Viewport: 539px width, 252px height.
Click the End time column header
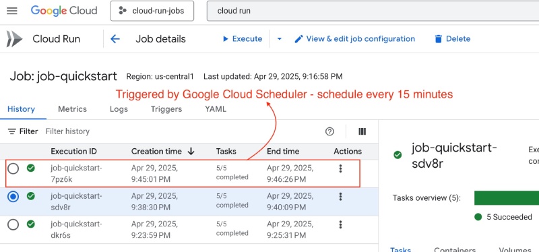(283, 152)
